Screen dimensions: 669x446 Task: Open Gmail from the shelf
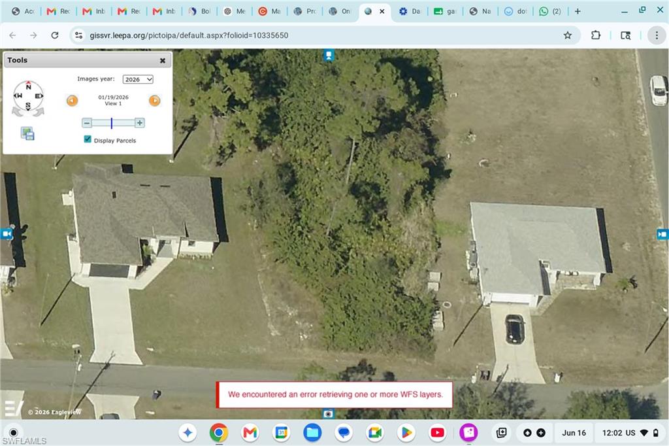[250, 433]
